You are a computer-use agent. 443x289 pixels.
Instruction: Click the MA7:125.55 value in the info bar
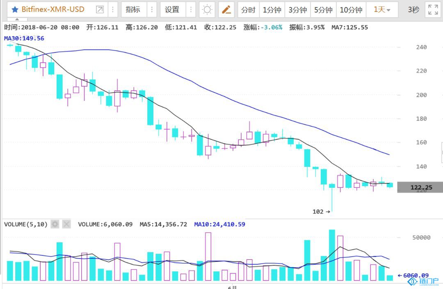point(350,27)
